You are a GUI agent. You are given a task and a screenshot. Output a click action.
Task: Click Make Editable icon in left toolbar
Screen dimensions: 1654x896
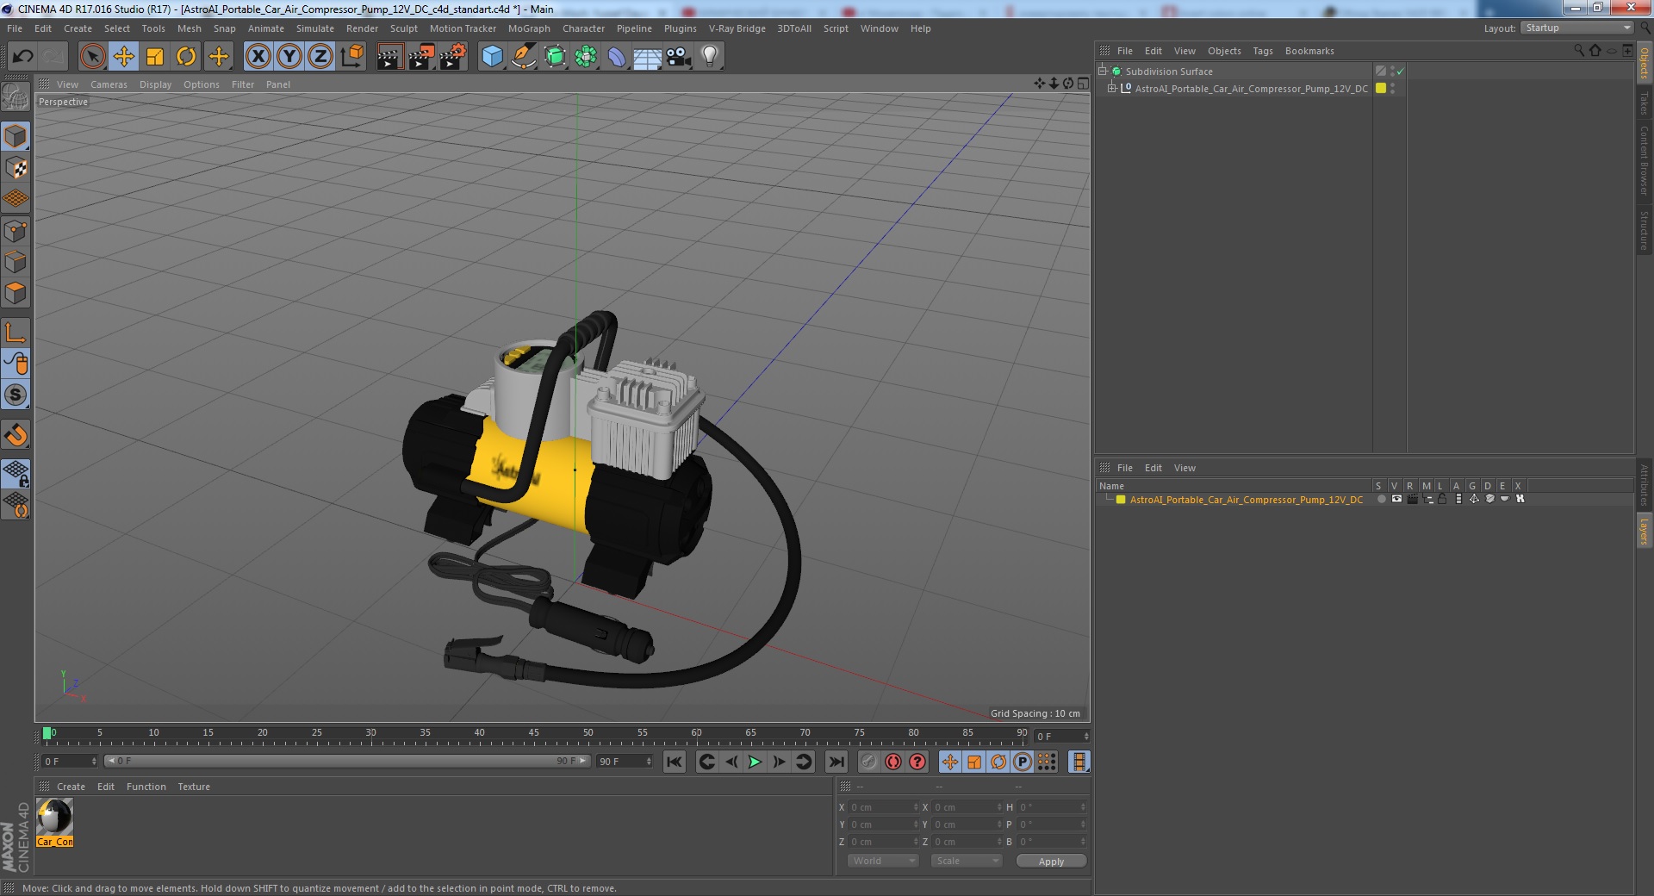(16, 96)
